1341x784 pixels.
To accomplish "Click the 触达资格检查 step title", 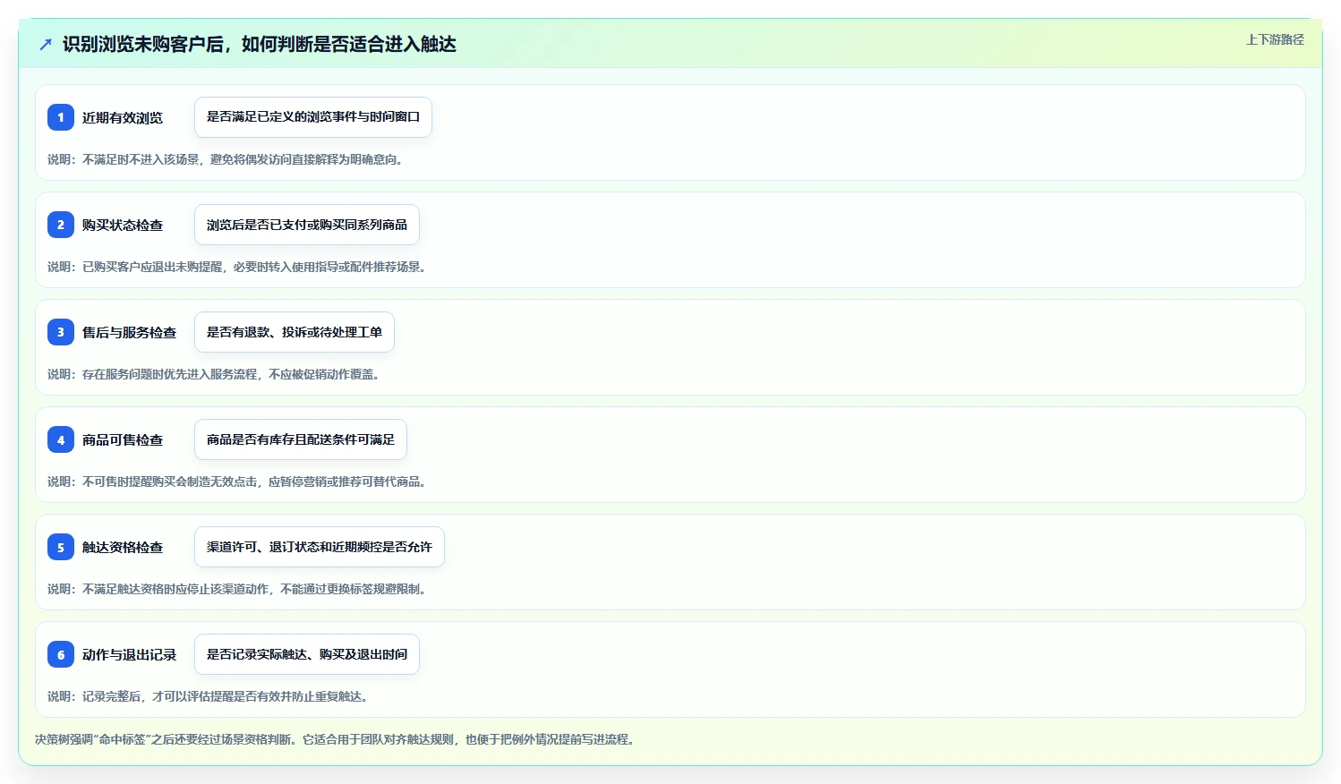I will [123, 547].
